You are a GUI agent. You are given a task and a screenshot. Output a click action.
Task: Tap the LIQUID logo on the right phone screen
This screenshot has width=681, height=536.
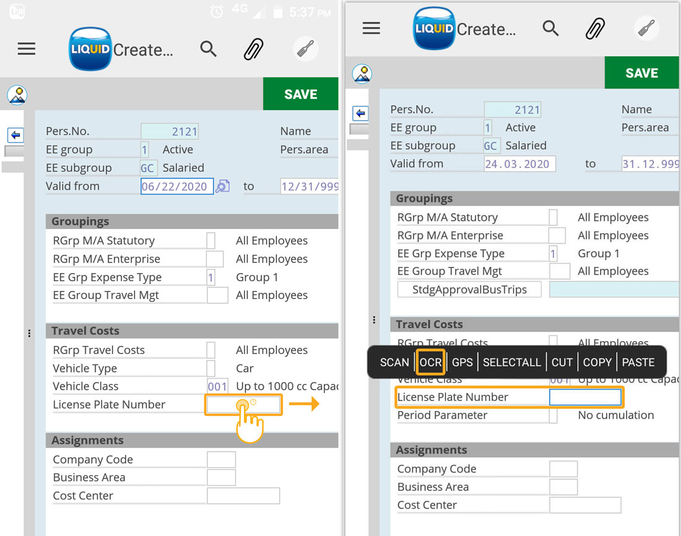point(433,29)
